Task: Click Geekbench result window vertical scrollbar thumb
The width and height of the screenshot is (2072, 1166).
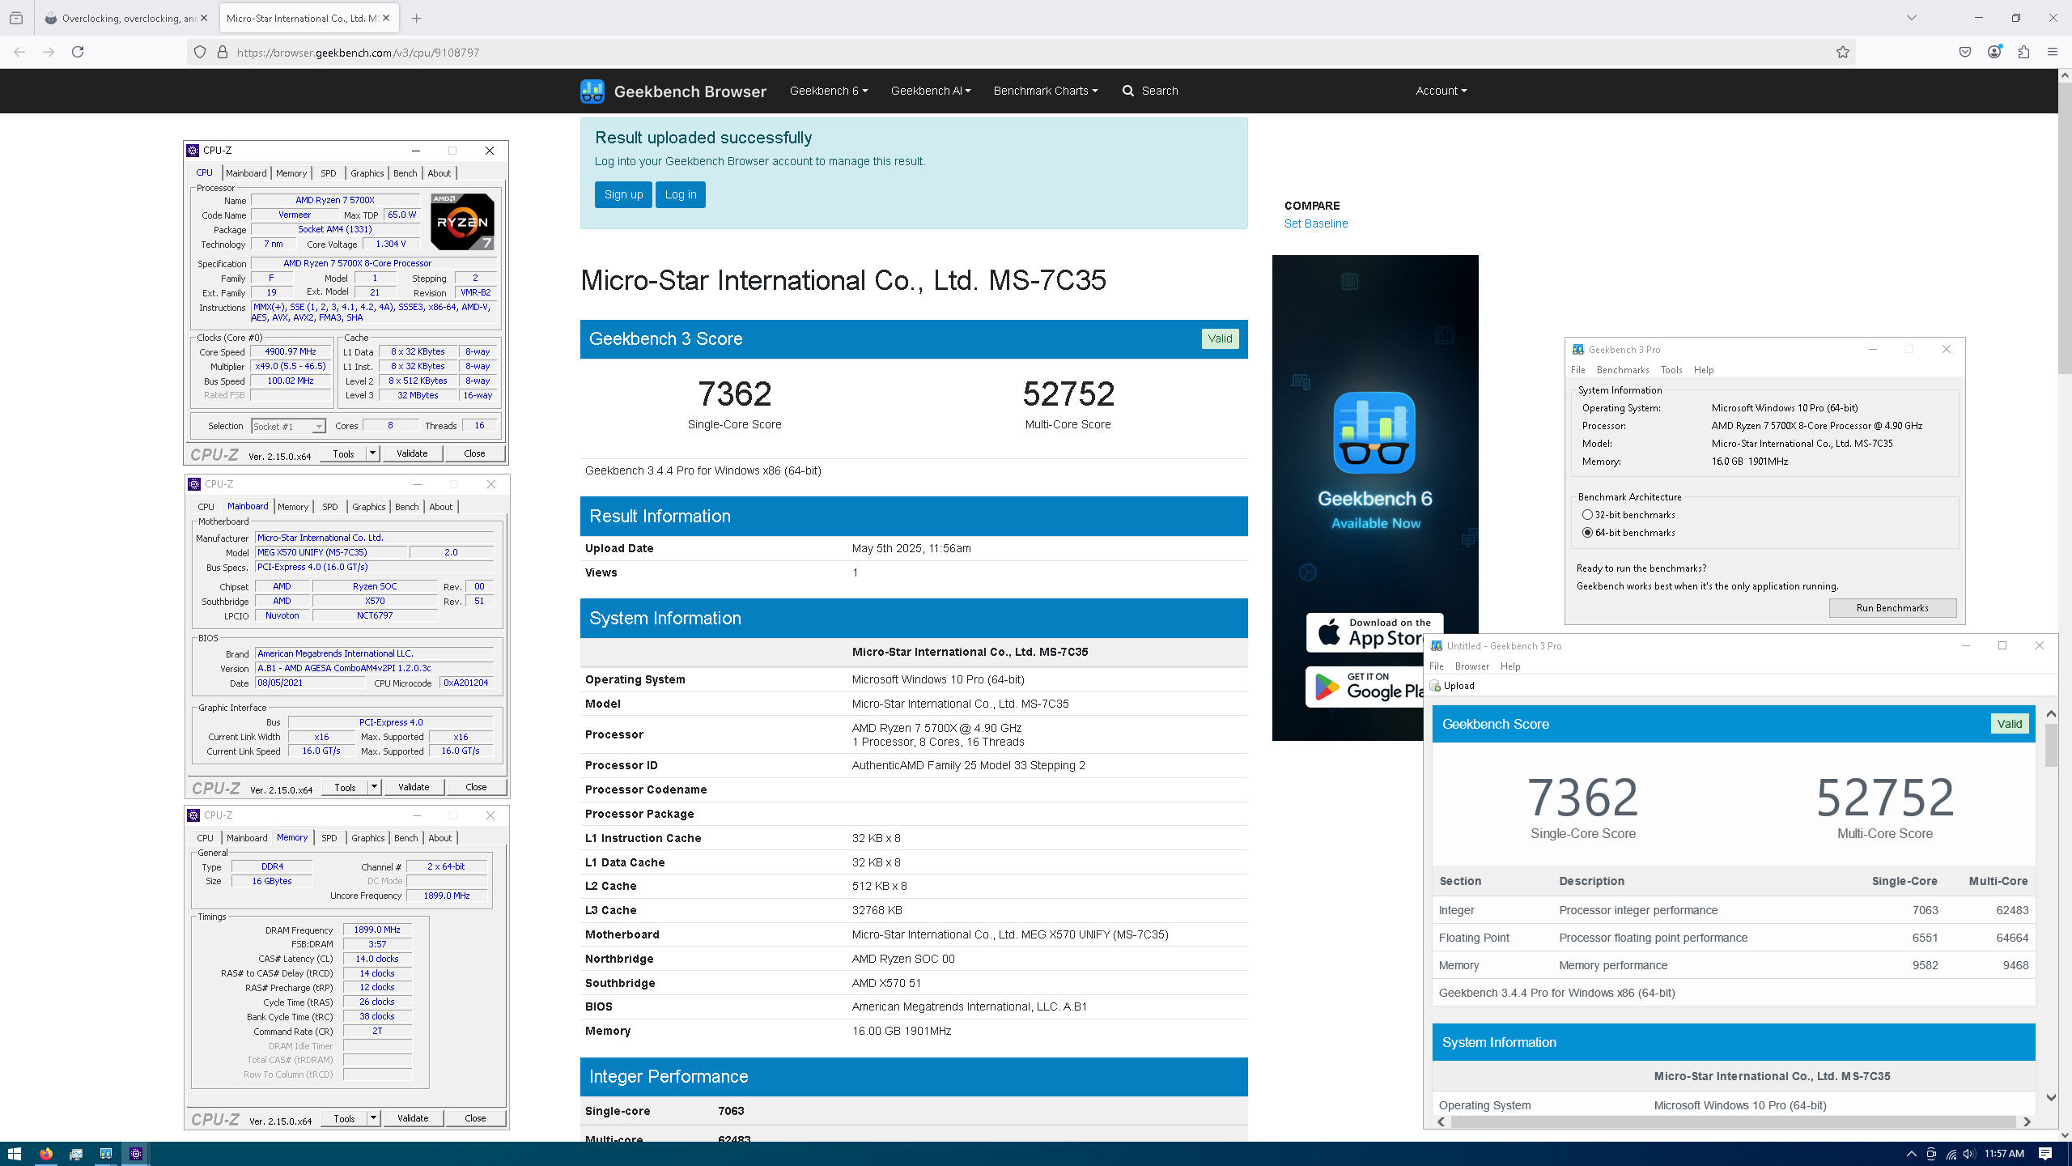Action: 2051,746
